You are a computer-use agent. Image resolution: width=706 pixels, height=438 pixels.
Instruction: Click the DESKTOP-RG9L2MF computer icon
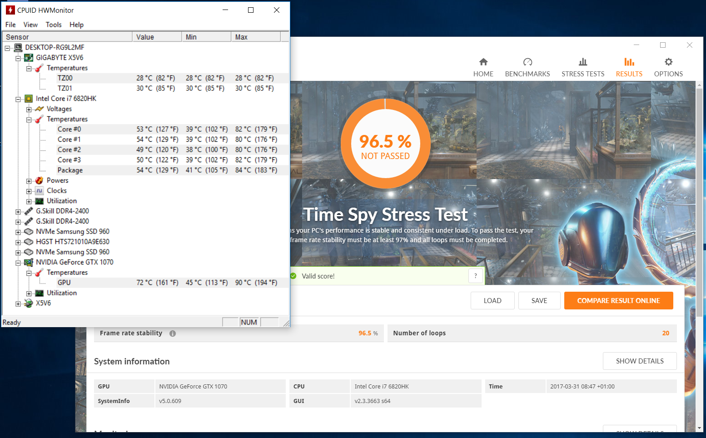(18, 47)
